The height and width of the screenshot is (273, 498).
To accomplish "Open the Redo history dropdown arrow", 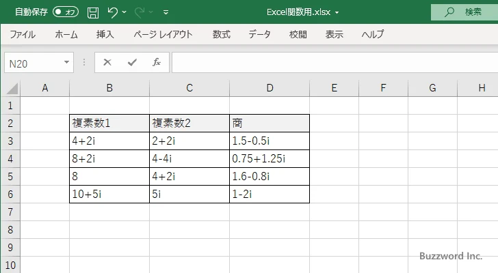I will tap(151, 12).
